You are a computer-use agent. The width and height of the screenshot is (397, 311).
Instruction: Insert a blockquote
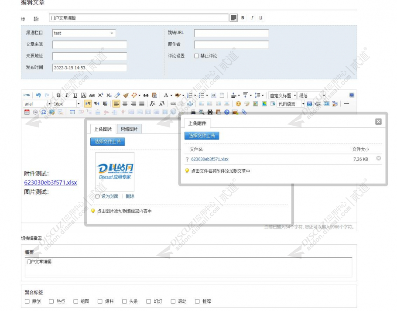click(x=146, y=95)
